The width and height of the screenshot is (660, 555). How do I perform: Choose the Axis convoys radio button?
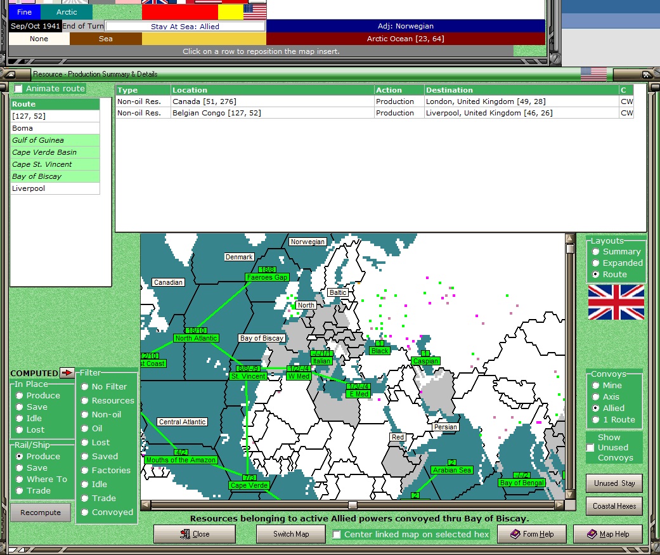pos(596,397)
